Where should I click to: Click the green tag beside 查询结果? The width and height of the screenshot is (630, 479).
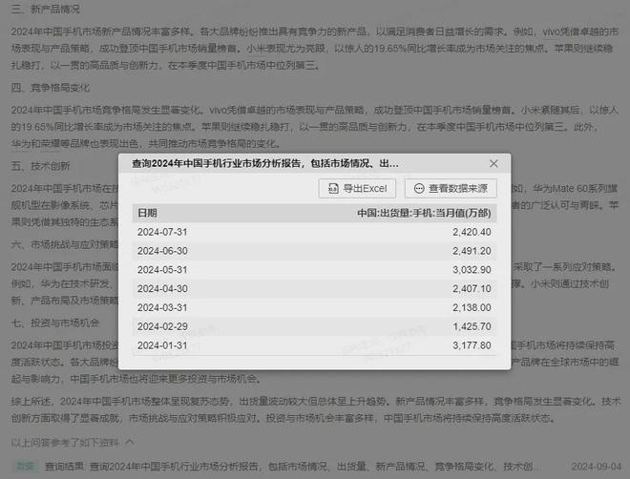[x=26, y=467]
